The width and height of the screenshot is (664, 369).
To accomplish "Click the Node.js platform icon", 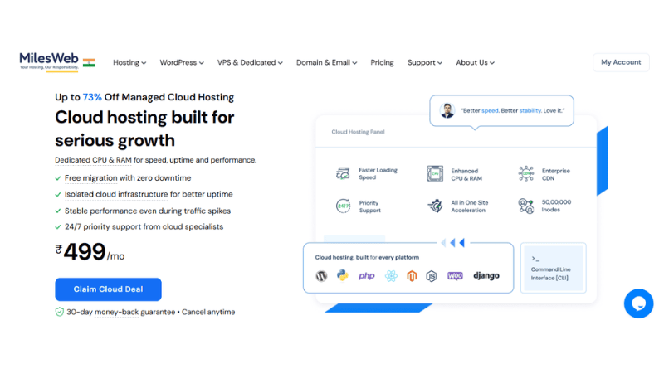I will [x=431, y=276].
